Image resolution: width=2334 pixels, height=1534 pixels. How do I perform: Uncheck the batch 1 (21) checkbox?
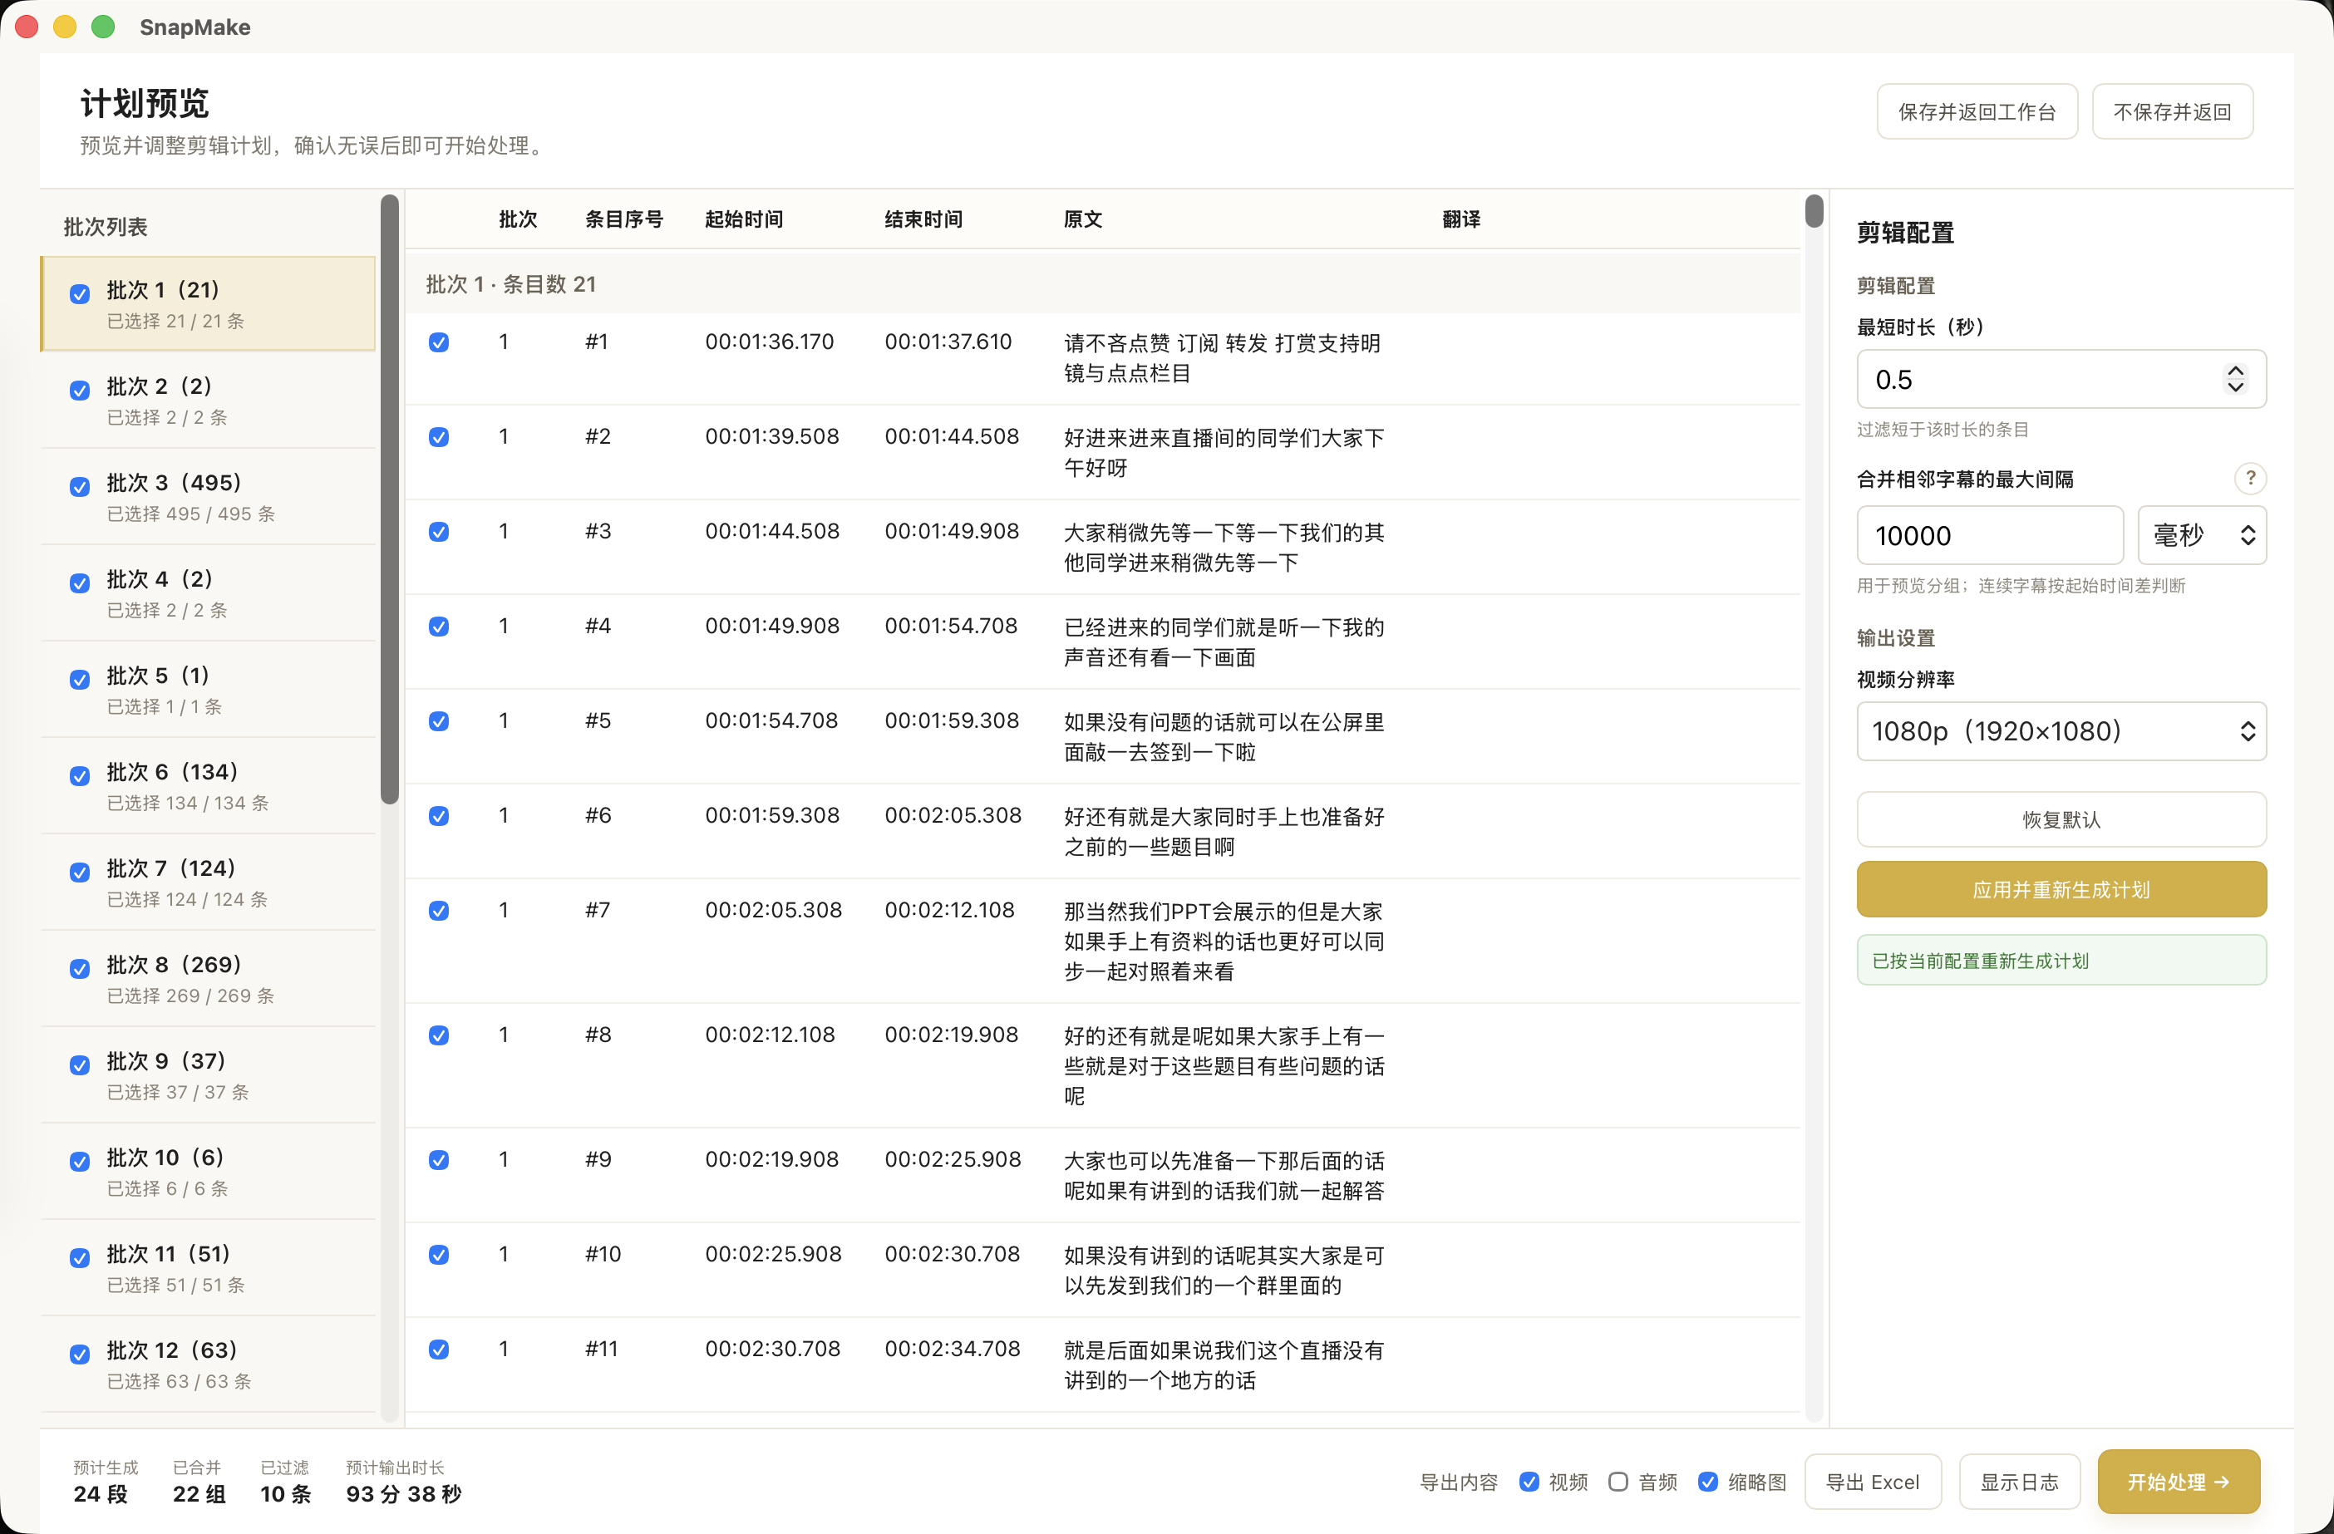click(x=81, y=293)
